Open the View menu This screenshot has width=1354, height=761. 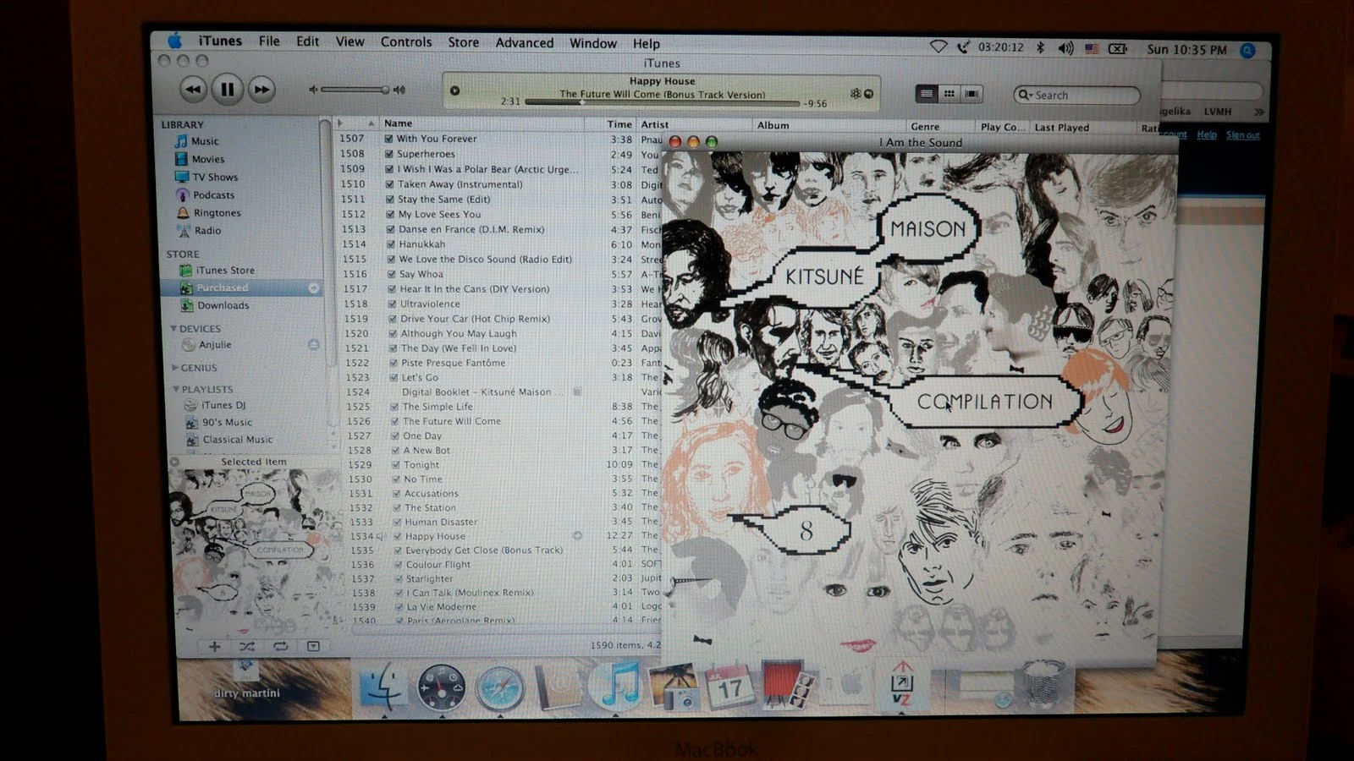point(350,41)
